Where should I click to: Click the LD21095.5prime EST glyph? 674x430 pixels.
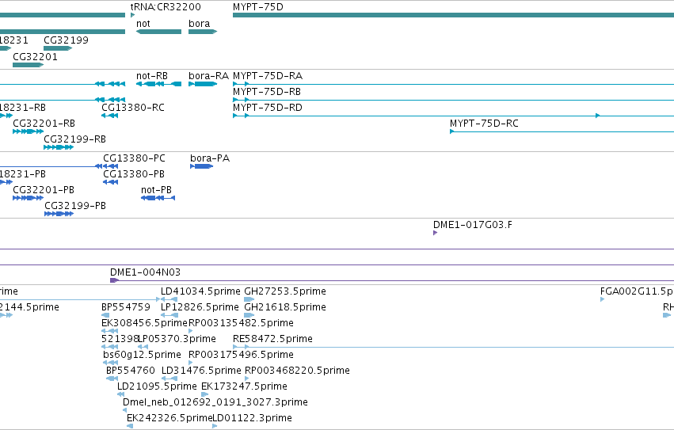(121, 394)
